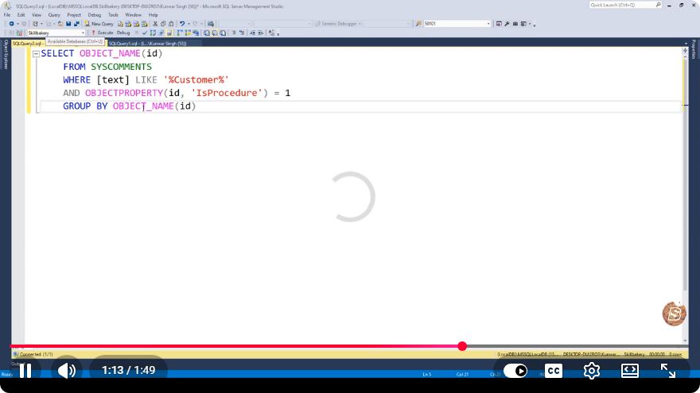Switch to the SQLQuery2.sql tab
The width and height of the screenshot is (700, 393).
tap(28, 43)
